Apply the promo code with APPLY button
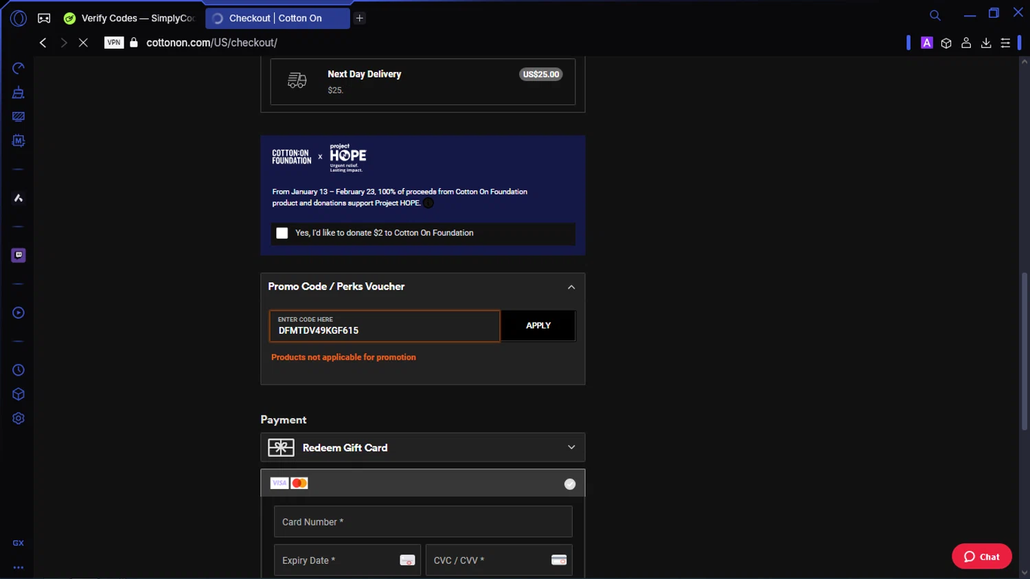 click(x=538, y=326)
